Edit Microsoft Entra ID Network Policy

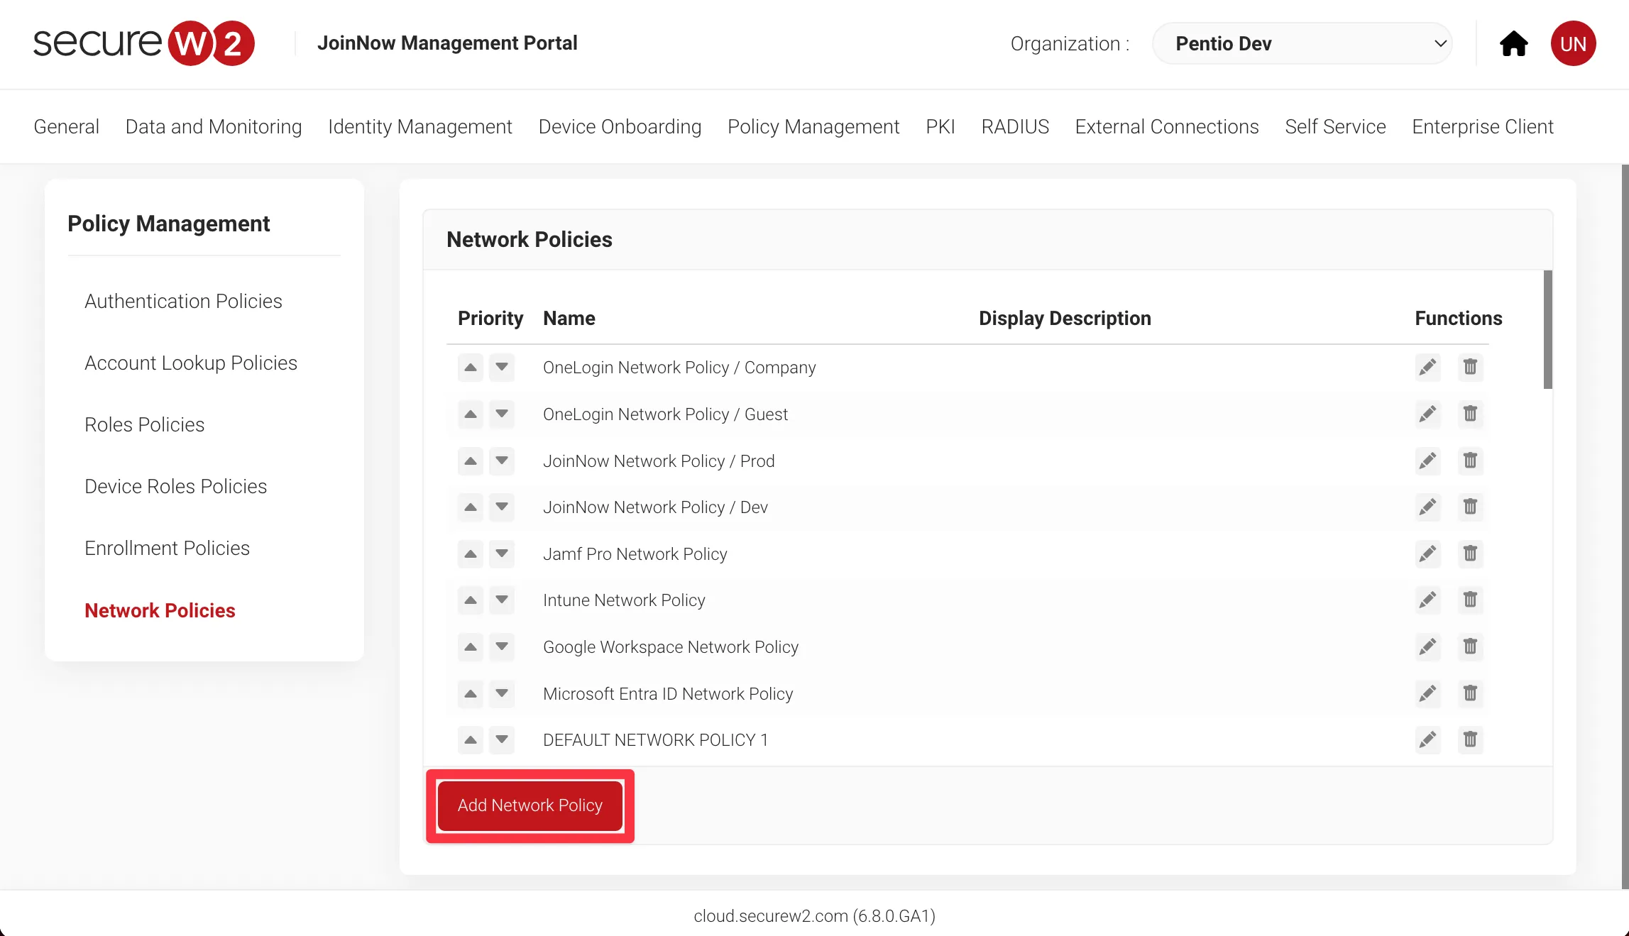point(1427,693)
